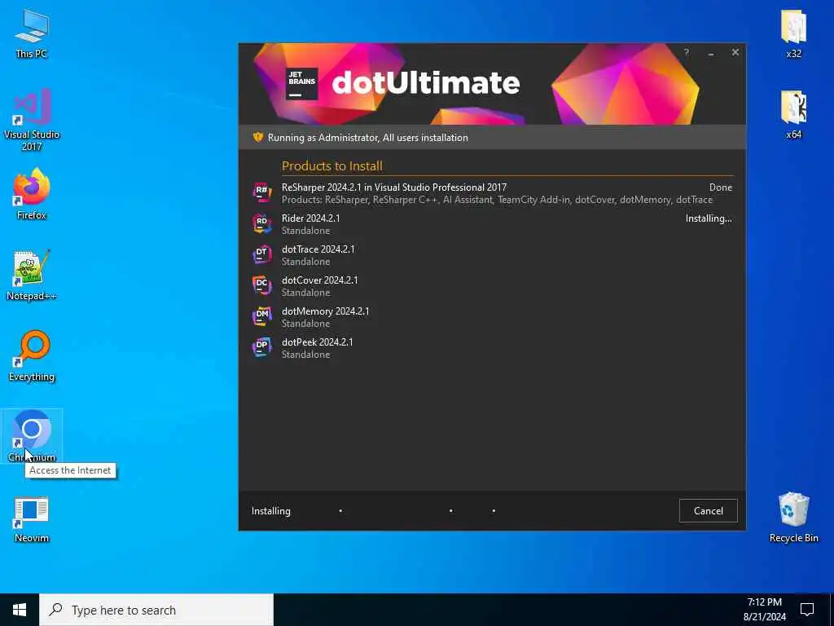Click the dotTrace DT product icon

tap(261, 254)
